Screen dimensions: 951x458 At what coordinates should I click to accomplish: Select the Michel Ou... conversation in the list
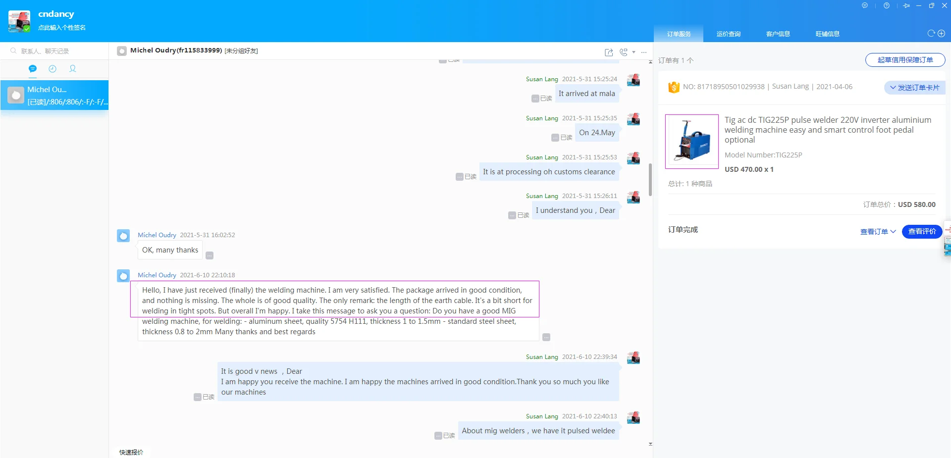[x=54, y=95]
